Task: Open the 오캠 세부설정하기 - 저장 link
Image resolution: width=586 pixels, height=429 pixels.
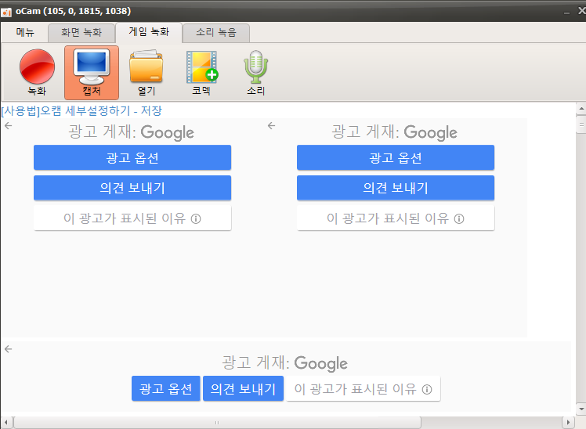Action: (x=81, y=110)
